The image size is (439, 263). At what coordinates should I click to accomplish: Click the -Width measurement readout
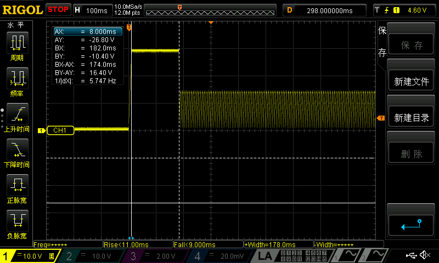(348, 244)
